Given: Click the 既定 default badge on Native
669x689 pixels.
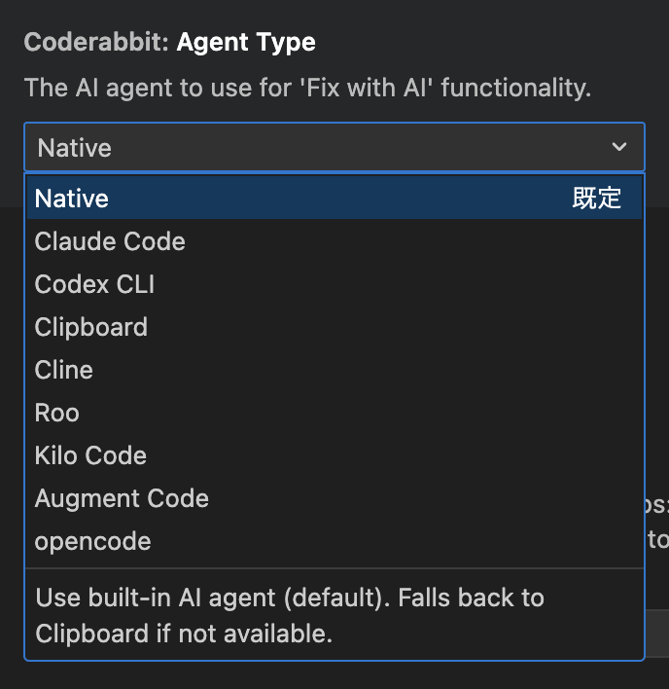Looking at the screenshot, I should 596,199.
